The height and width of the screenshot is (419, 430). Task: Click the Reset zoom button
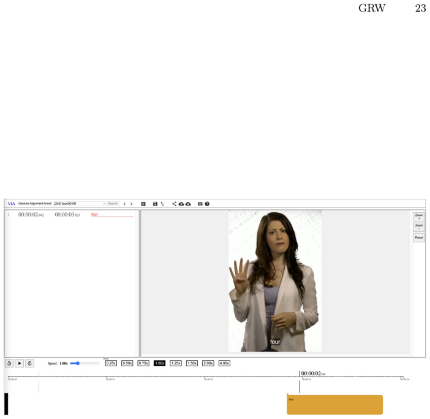click(419, 237)
